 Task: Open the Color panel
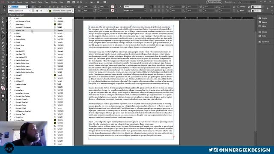pos(262,36)
